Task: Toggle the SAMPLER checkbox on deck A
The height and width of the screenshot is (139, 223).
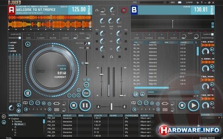Action: point(20,34)
